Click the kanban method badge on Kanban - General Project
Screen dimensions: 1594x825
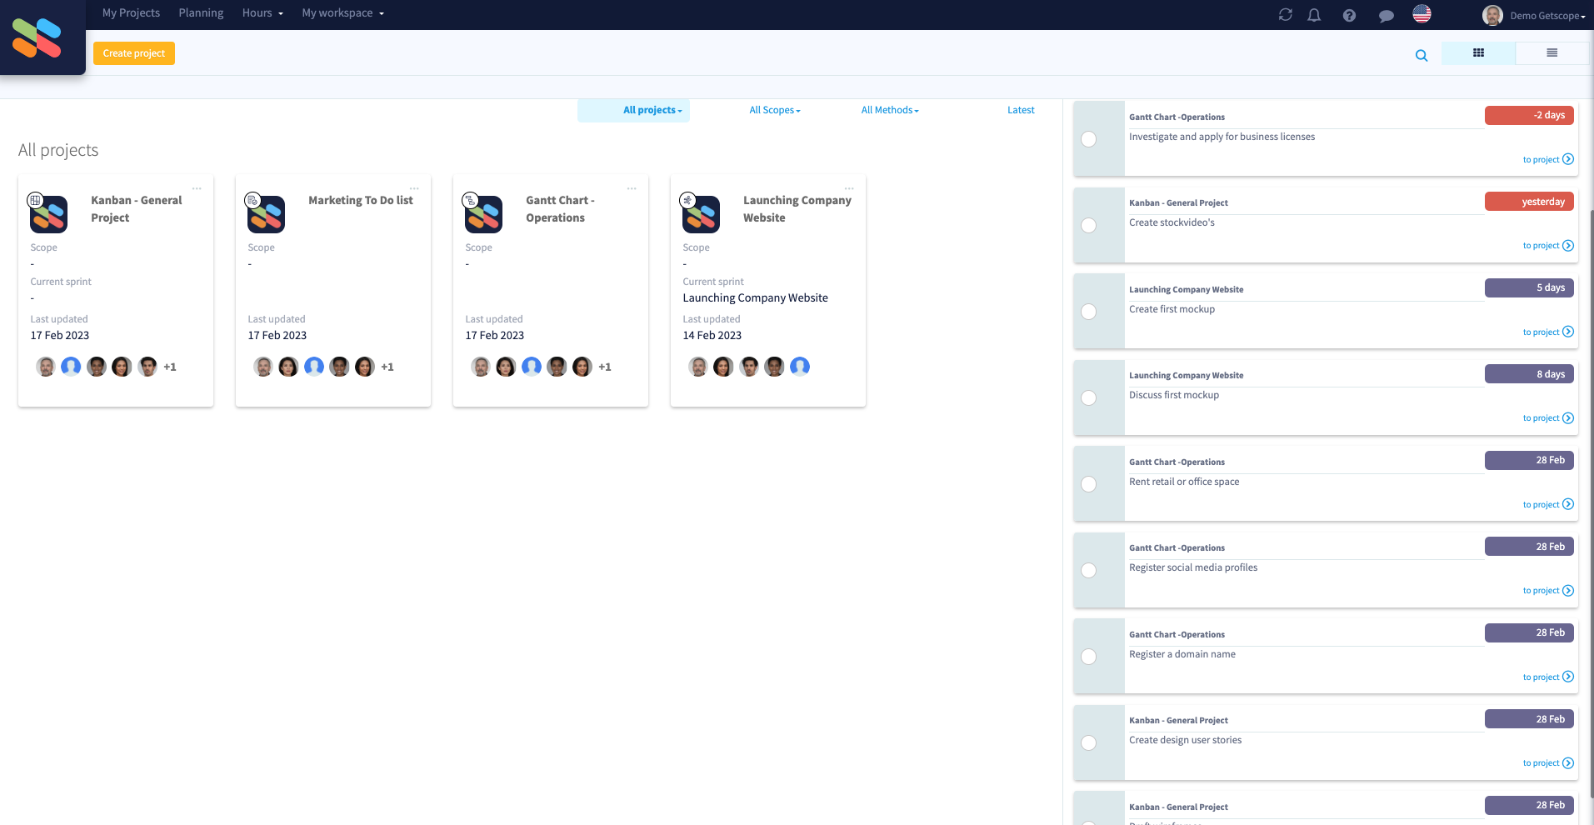point(34,199)
